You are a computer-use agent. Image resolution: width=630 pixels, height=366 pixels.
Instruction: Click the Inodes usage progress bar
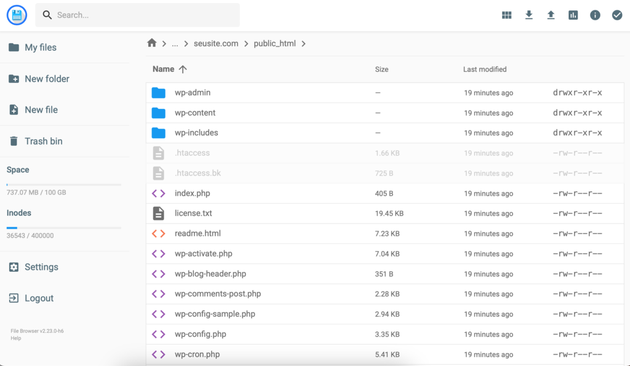pyautogui.click(x=63, y=228)
